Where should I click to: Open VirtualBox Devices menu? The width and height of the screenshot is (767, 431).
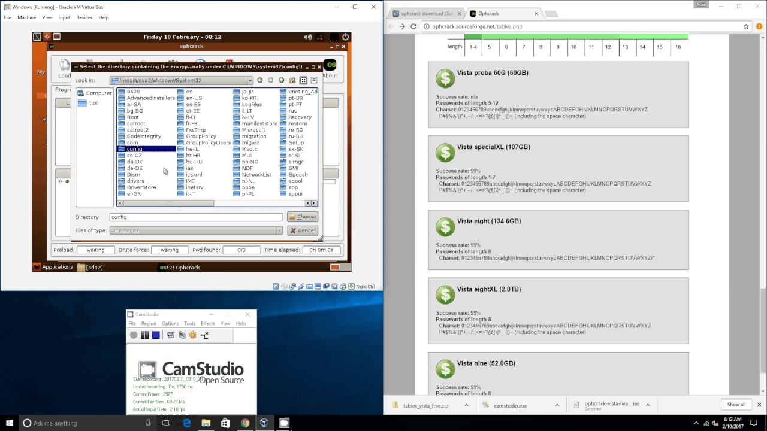(84, 17)
